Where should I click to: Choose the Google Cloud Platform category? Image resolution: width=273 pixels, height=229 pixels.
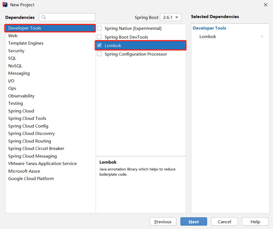(x=50, y=179)
